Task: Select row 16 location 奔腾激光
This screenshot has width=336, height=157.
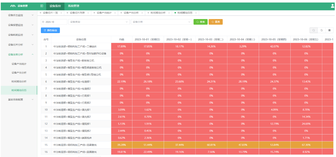Action: tap(81, 152)
